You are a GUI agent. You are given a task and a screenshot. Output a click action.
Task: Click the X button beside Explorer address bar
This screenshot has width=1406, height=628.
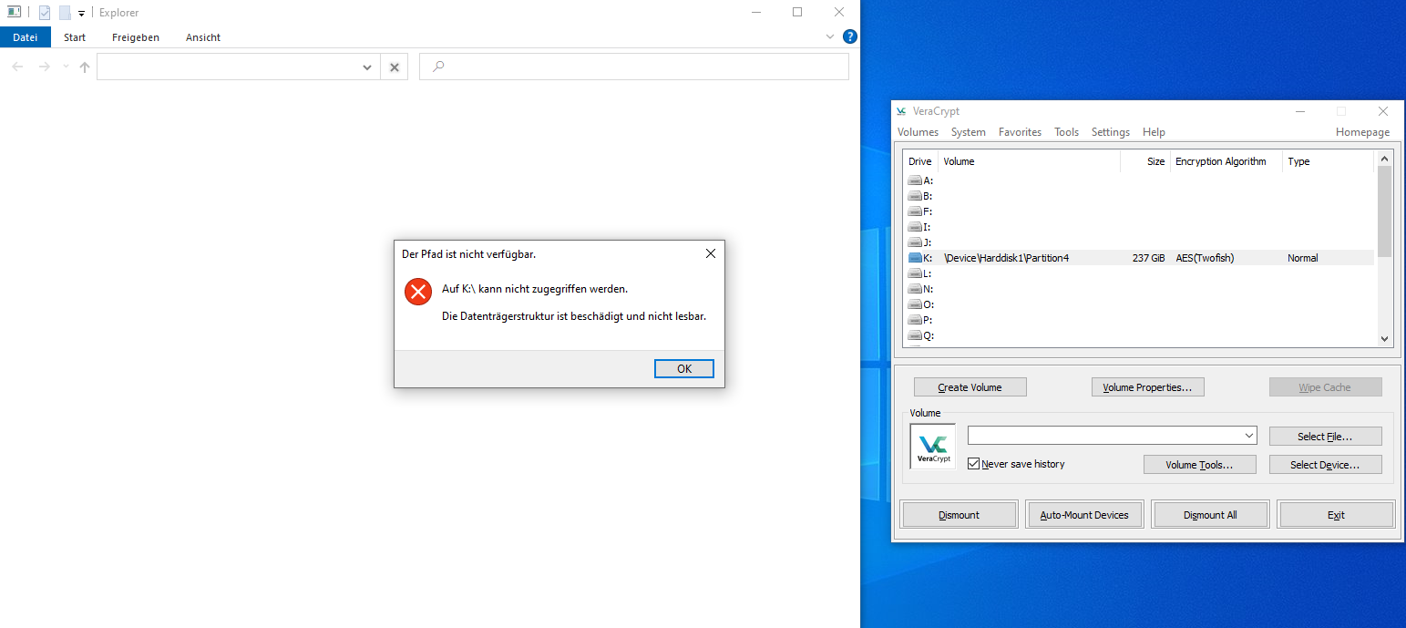tap(395, 67)
